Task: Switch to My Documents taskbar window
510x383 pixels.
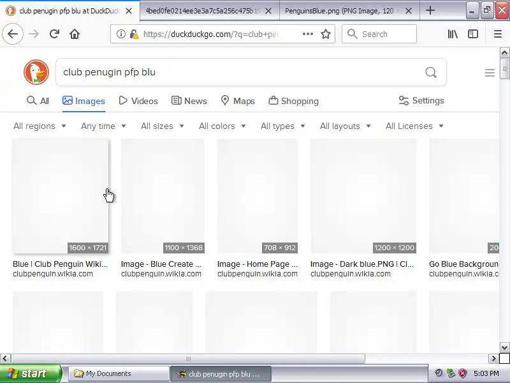Action: pyautogui.click(x=119, y=373)
